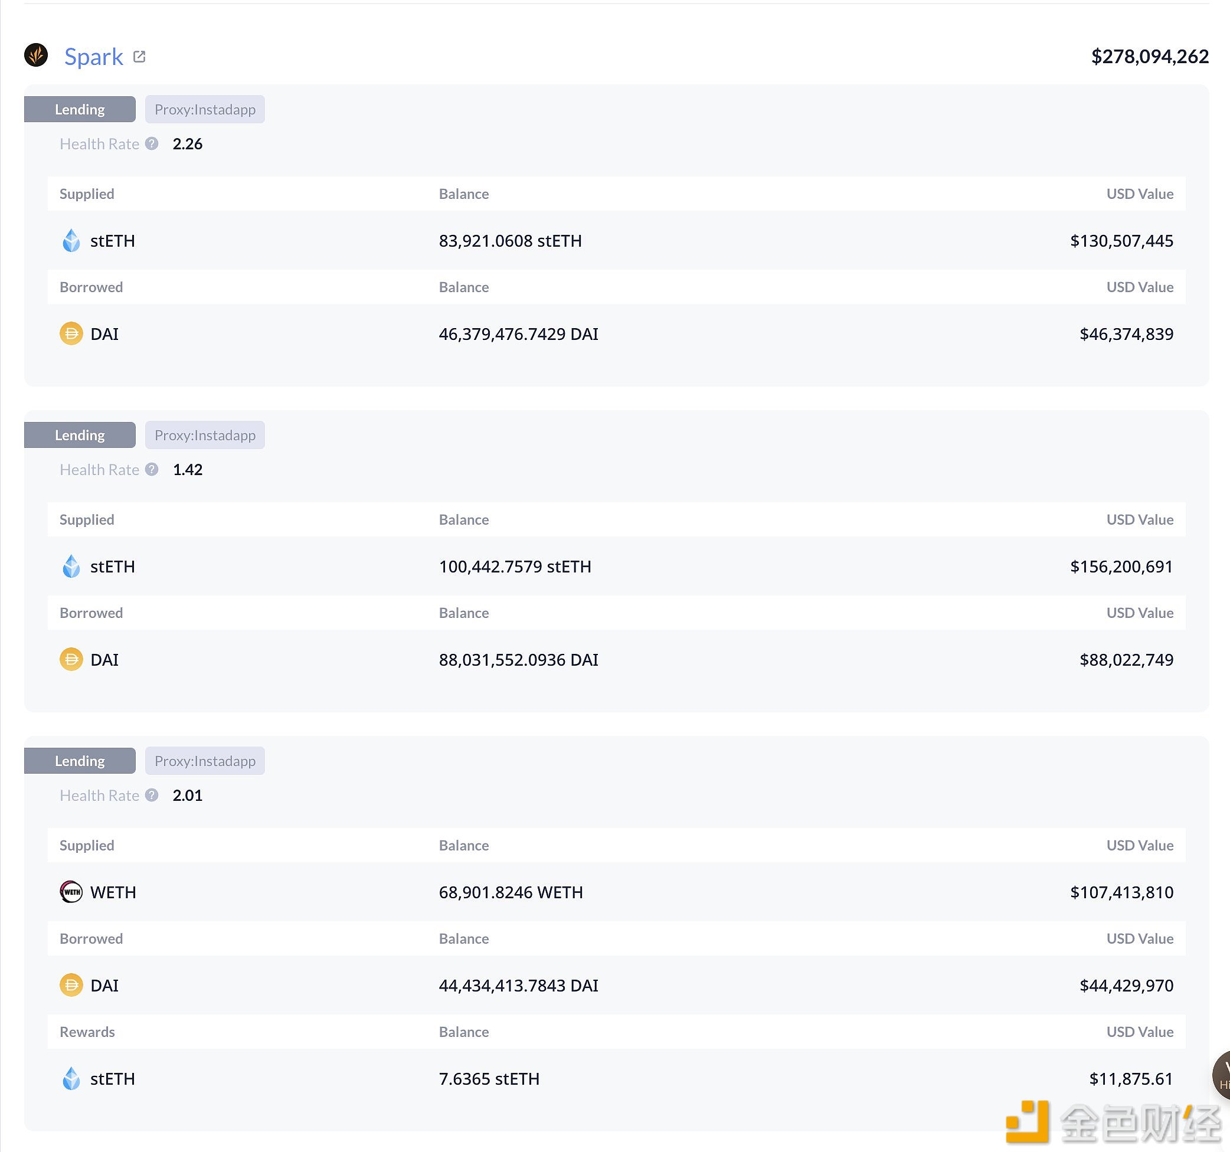Screen dimensions: 1230x1152
Task: Click stETH icon in Rewards row
Action: pyautogui.click(x=71, y=1079)
